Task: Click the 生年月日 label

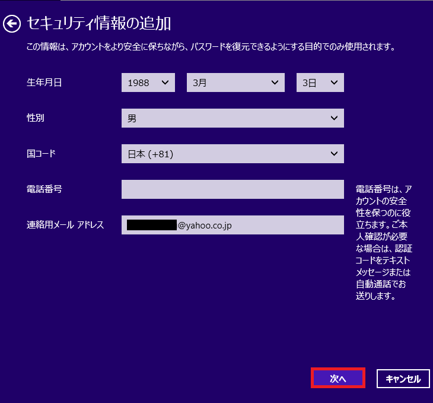Action: (44, 82)
